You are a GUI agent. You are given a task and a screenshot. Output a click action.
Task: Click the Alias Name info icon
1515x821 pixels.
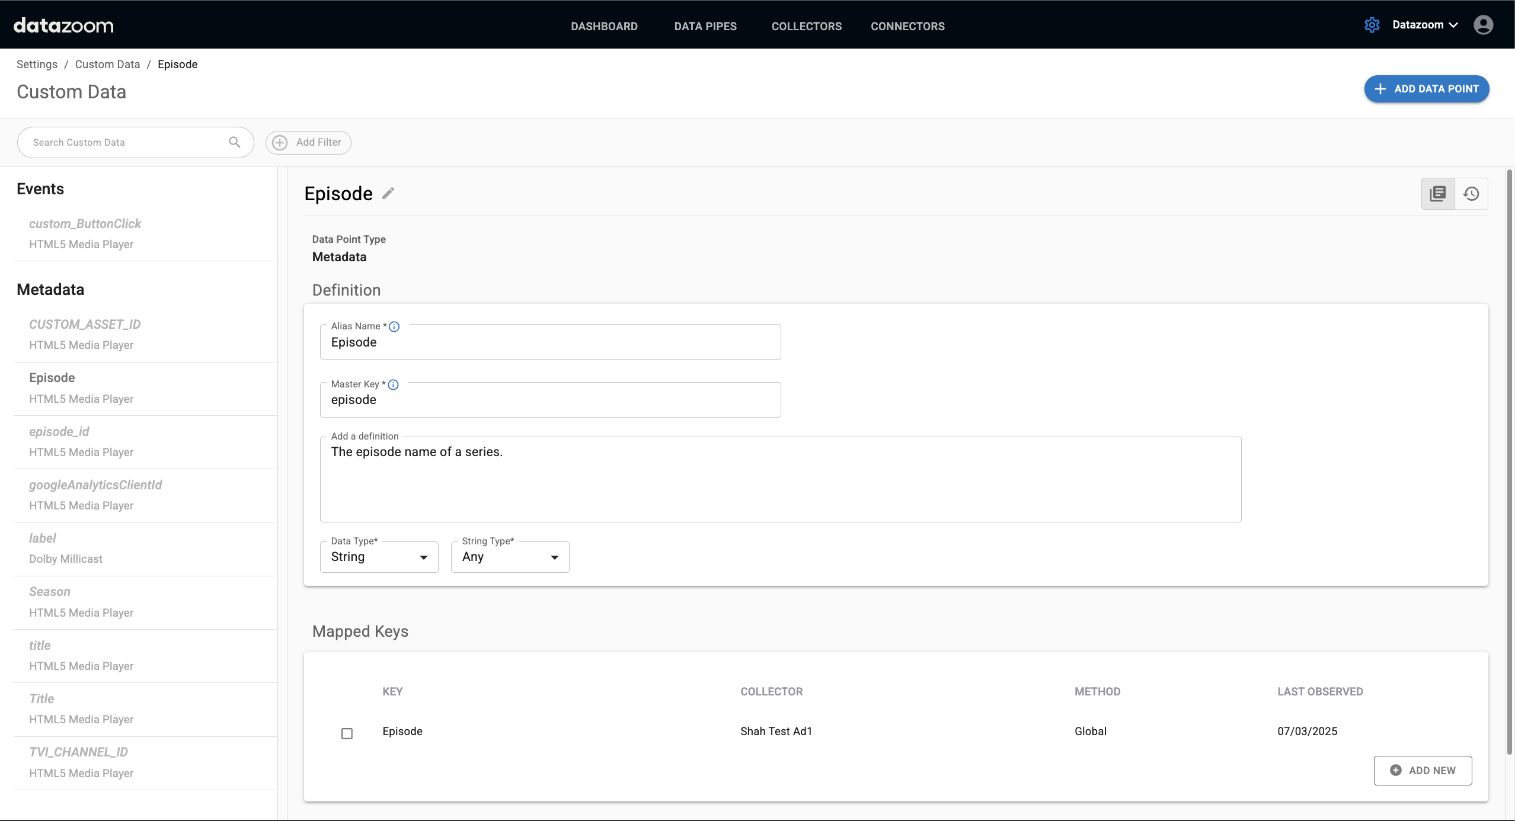[394, 326]
